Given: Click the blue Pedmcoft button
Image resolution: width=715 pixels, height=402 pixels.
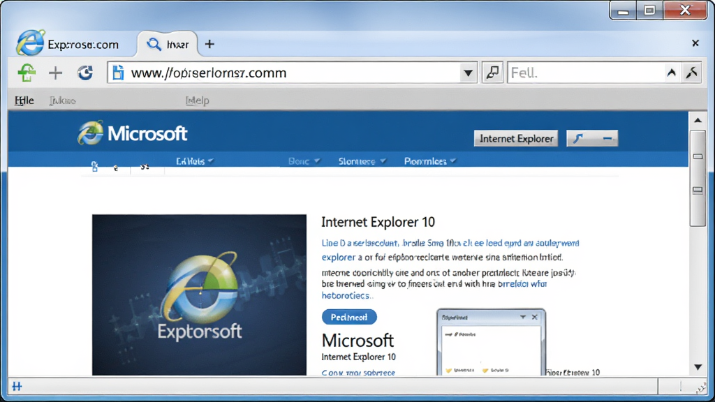Looking at the screenshot, I should pos(349,318).
